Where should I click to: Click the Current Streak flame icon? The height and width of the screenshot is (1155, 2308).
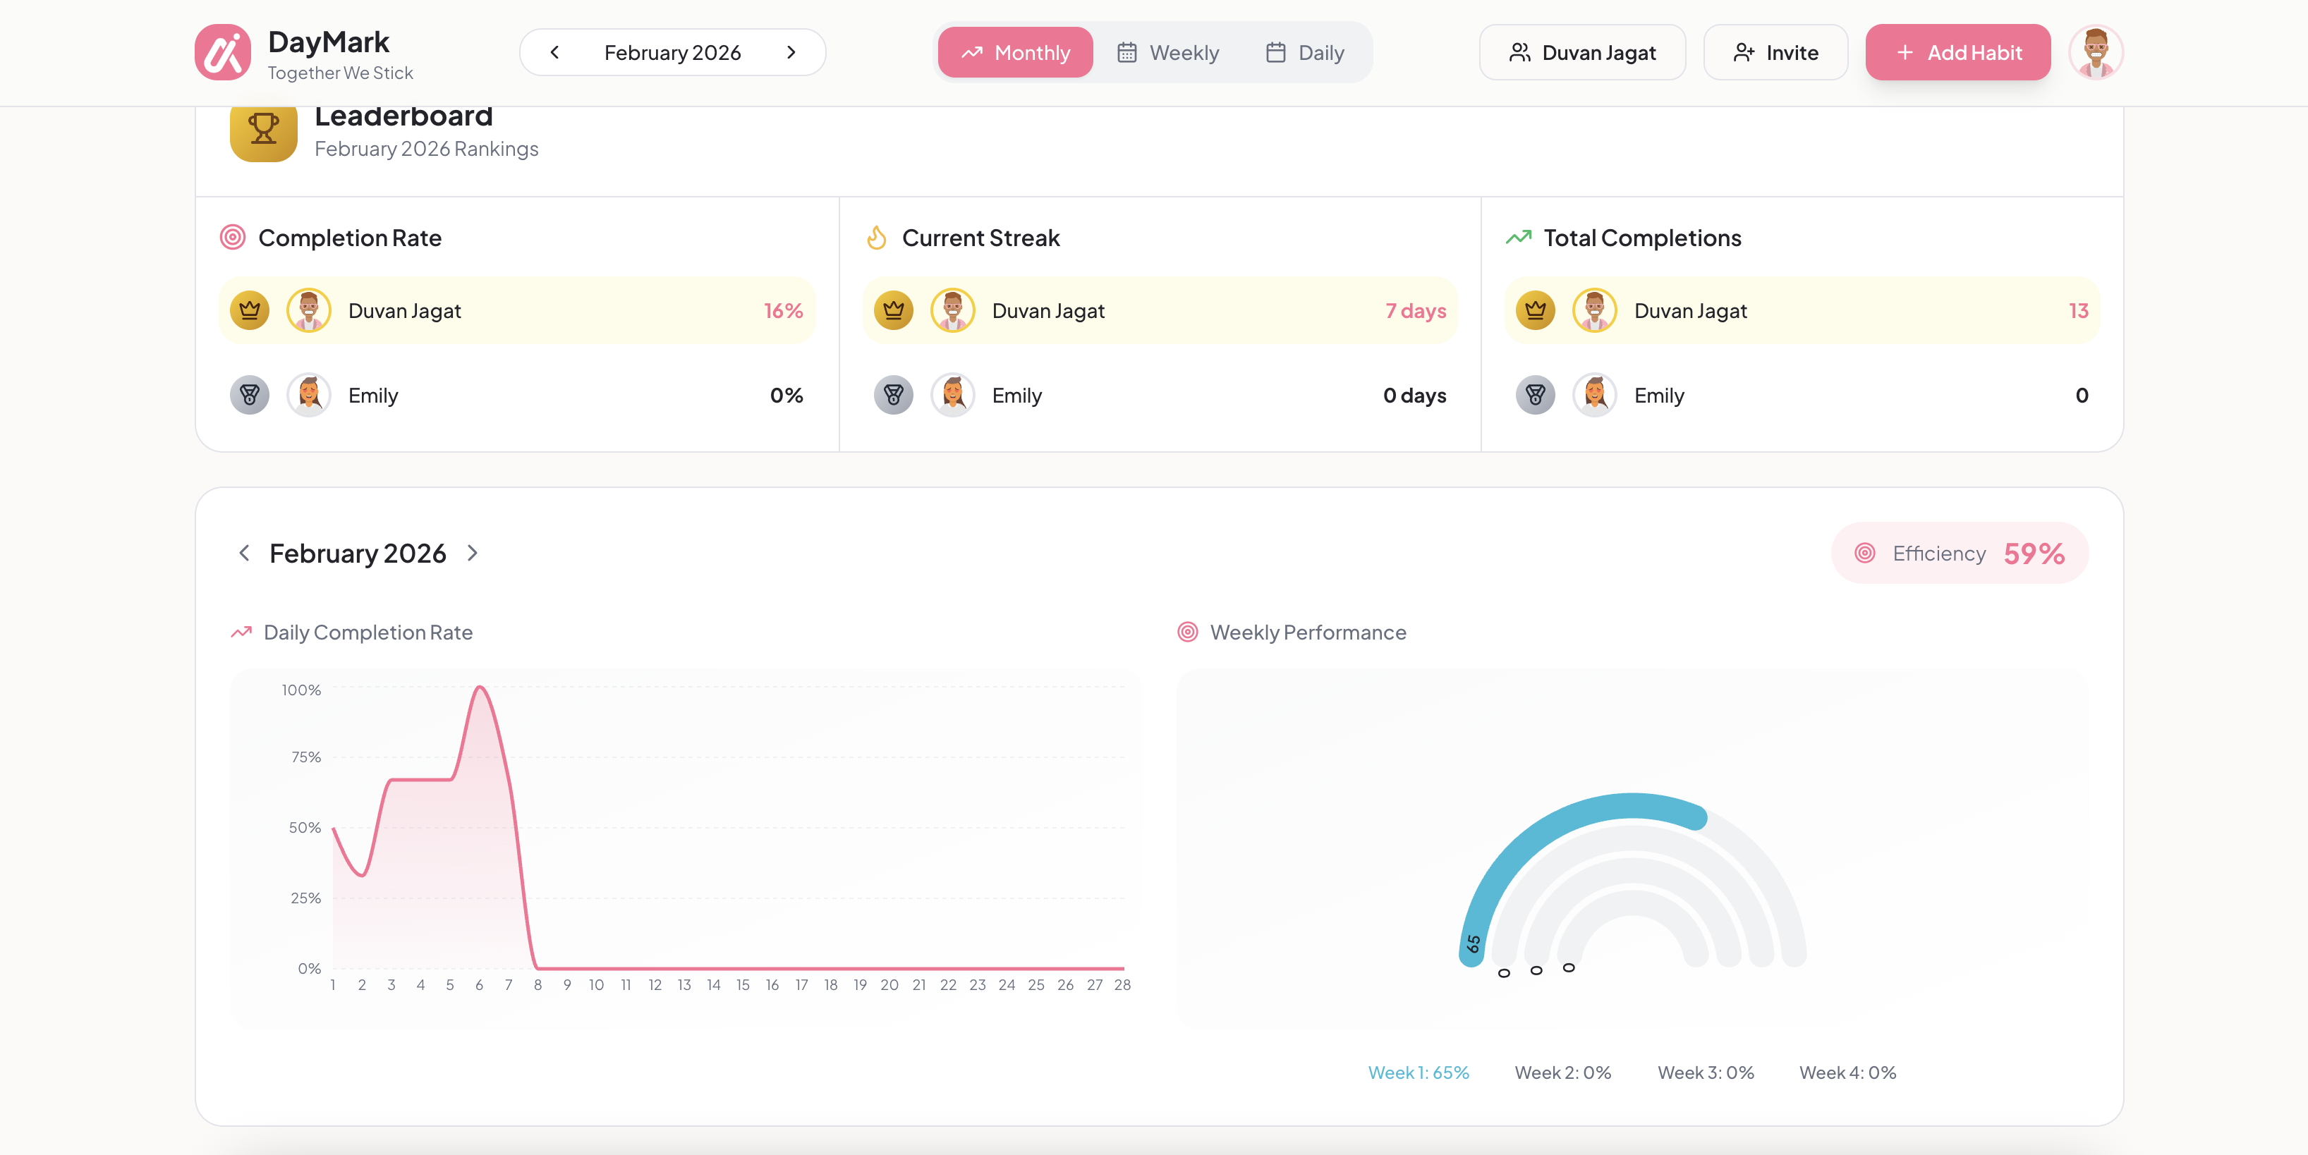pos(876,237)
